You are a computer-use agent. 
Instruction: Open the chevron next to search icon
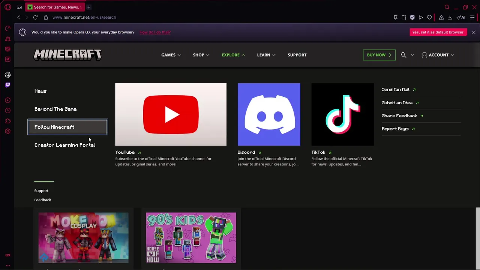[412, 55]
